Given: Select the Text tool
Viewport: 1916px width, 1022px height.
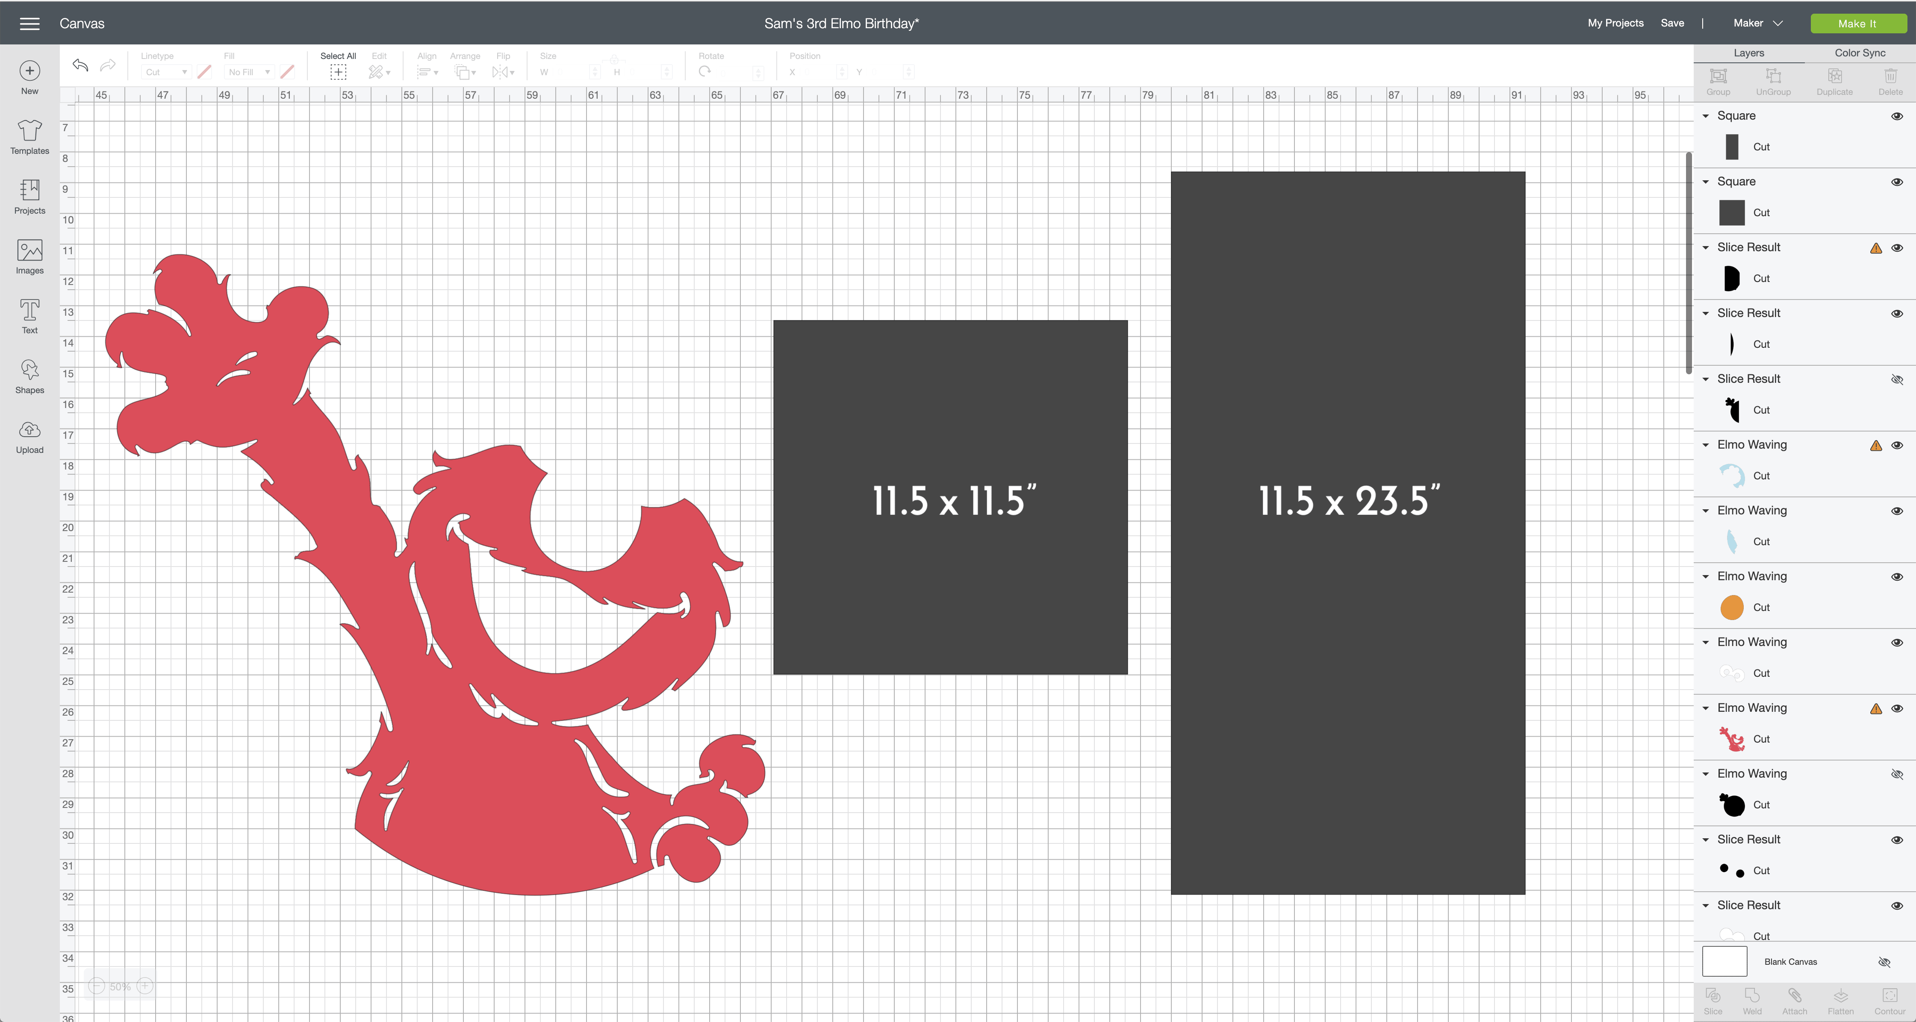Looking at the screenshot, I should pos(30,310).
